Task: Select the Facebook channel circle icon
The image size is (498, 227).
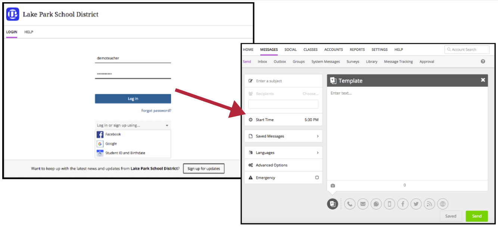Action: 402,204
